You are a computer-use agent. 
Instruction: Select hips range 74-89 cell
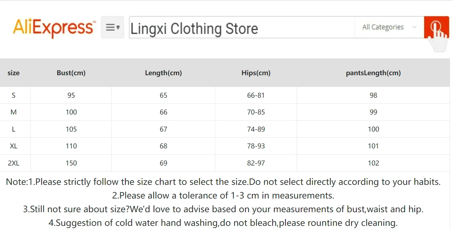point(256,129)
